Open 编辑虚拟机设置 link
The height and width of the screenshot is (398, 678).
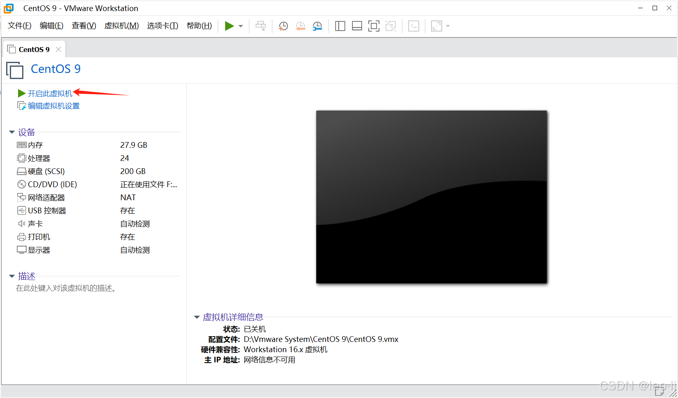click(x=54, y=106)
